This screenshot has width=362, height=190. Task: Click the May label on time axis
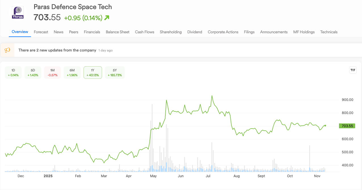tap(153, 176)
